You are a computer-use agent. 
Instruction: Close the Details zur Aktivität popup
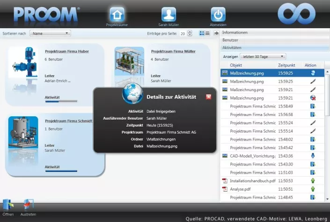click(x=208, y=97)
